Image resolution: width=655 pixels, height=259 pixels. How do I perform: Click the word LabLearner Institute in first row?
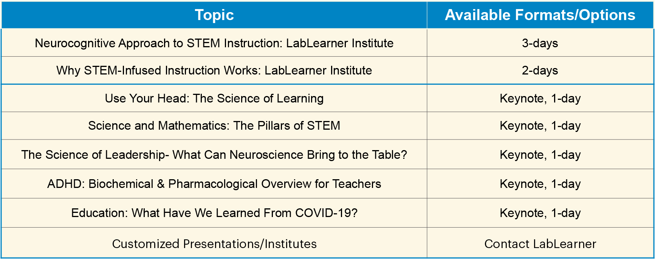click(x=340, y=43)
